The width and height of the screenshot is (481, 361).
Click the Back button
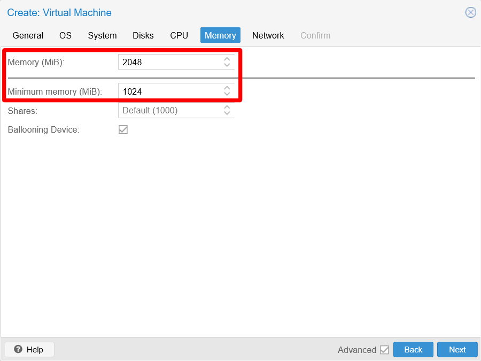[413, 349]
